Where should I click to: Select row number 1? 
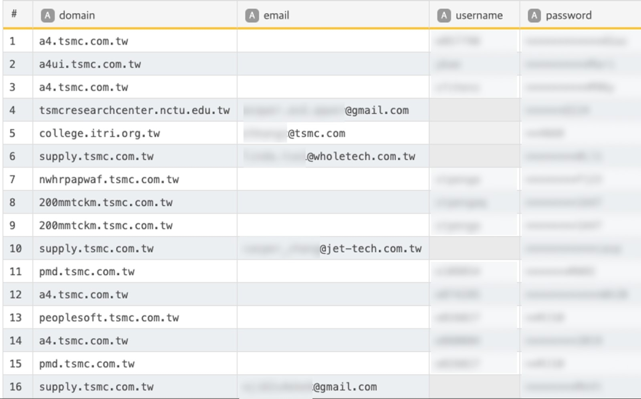tap(13, 41)
